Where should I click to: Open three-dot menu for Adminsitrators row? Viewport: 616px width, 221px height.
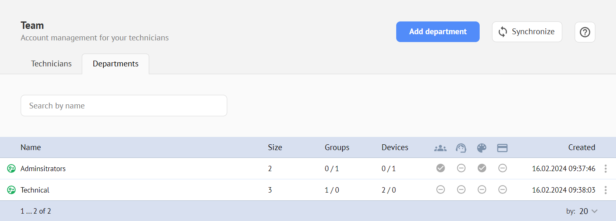pyautogui.click(x=606, y=169)
